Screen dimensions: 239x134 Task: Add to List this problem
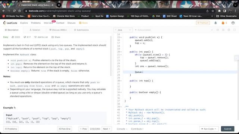41,37
